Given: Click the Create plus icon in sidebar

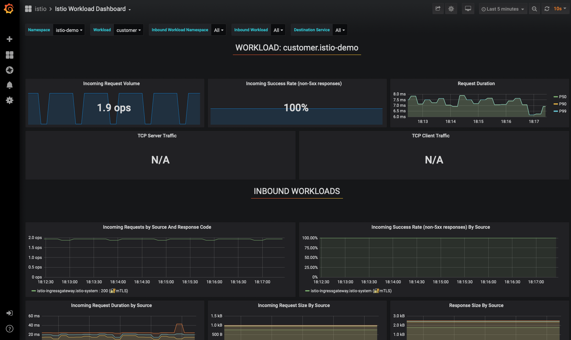Looking at the screenshot, I should point(10,39).
